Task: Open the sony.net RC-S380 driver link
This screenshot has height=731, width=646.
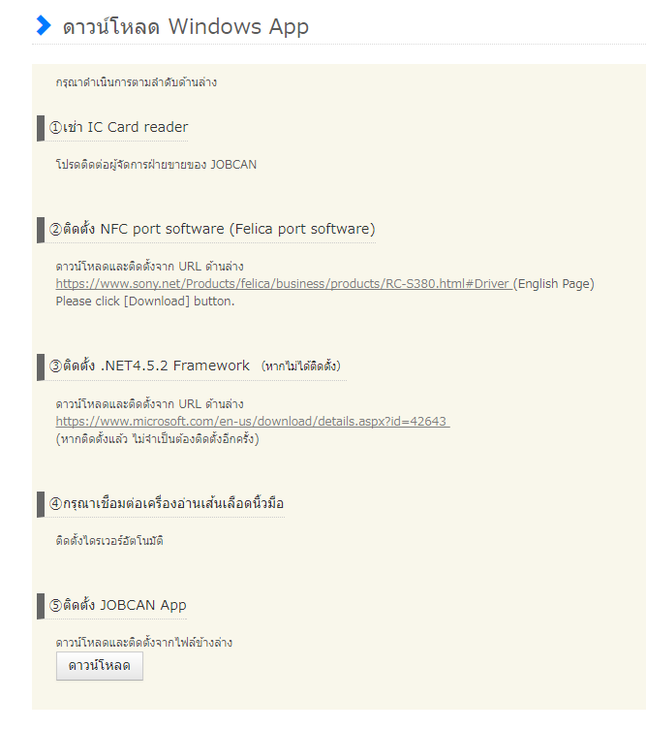Action: tap(284, 284)
